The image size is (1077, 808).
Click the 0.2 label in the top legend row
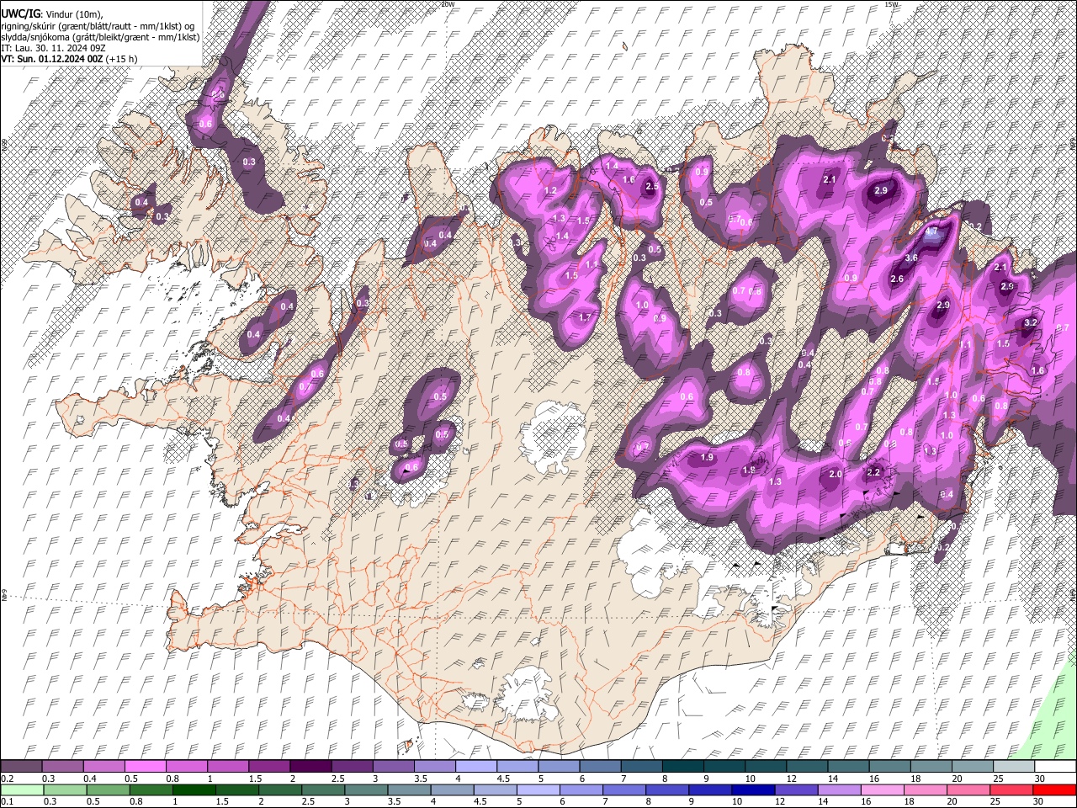(x=7, y=779)
